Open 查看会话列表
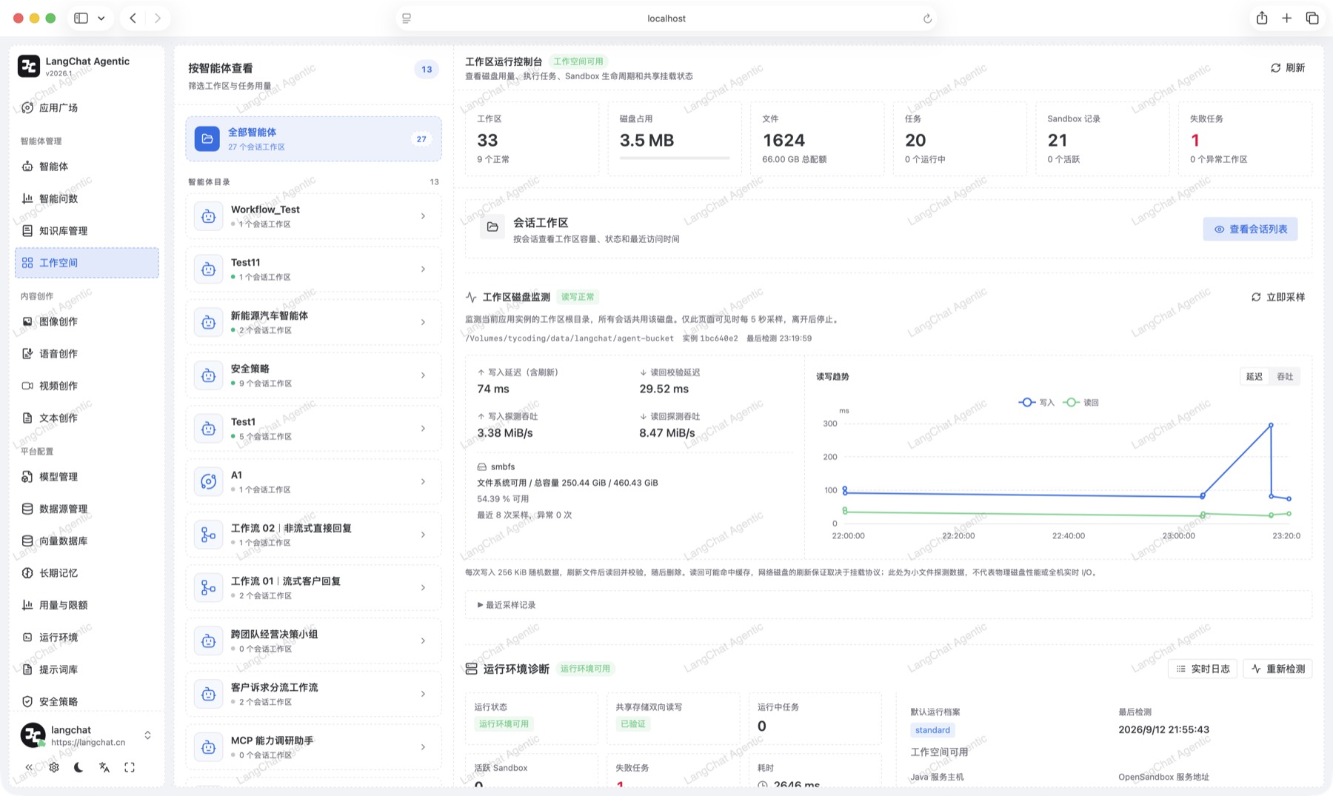This screenshot has width=1333, height=796. 1250,230
